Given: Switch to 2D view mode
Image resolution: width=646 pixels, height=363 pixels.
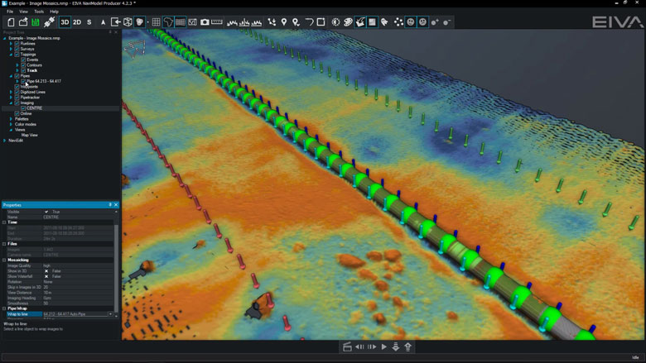Looking at the screenshot, I should point(77,22).
